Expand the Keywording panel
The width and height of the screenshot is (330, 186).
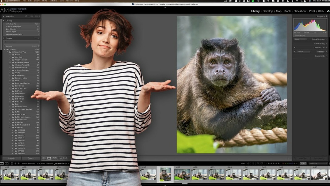click(327, 43)
